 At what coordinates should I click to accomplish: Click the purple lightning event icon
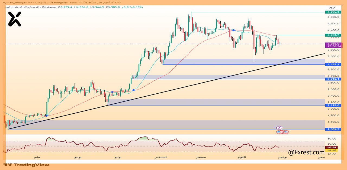pyautogui.click(x=279, y=128)
